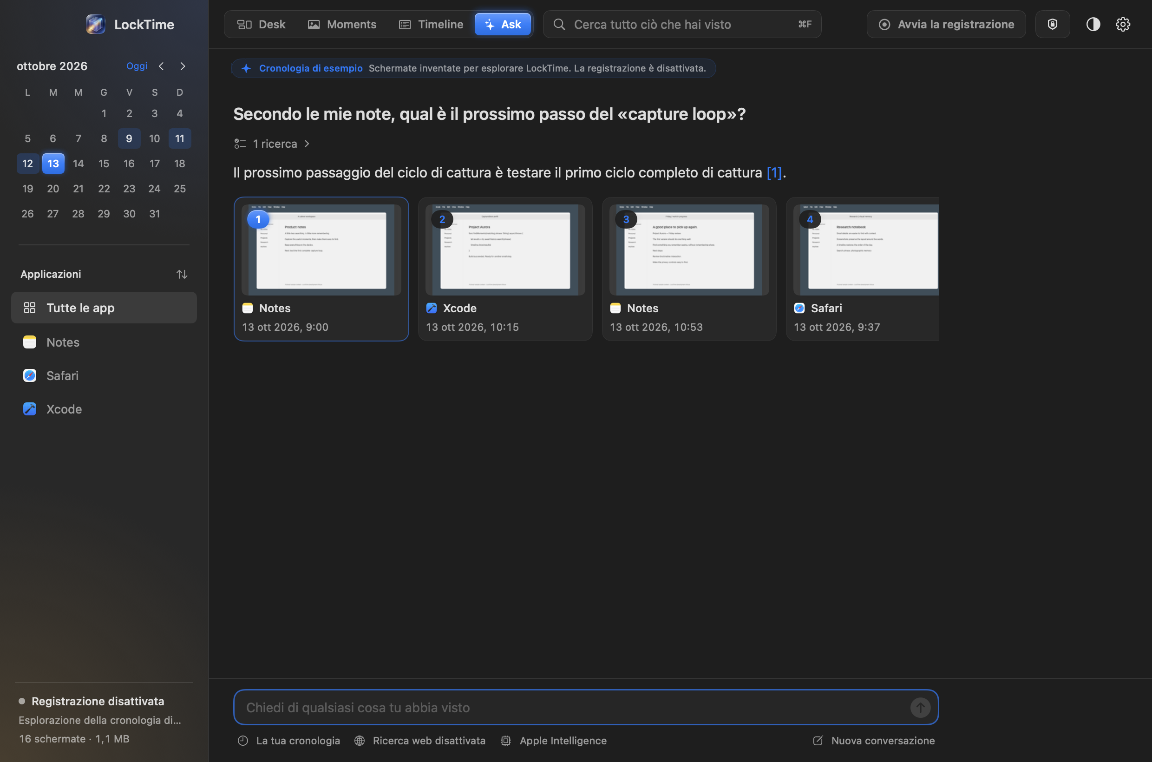This screenshot has height=762, width=1152.
Task: Jump to today with the Oggi link
Action: (x=137, y=66)
